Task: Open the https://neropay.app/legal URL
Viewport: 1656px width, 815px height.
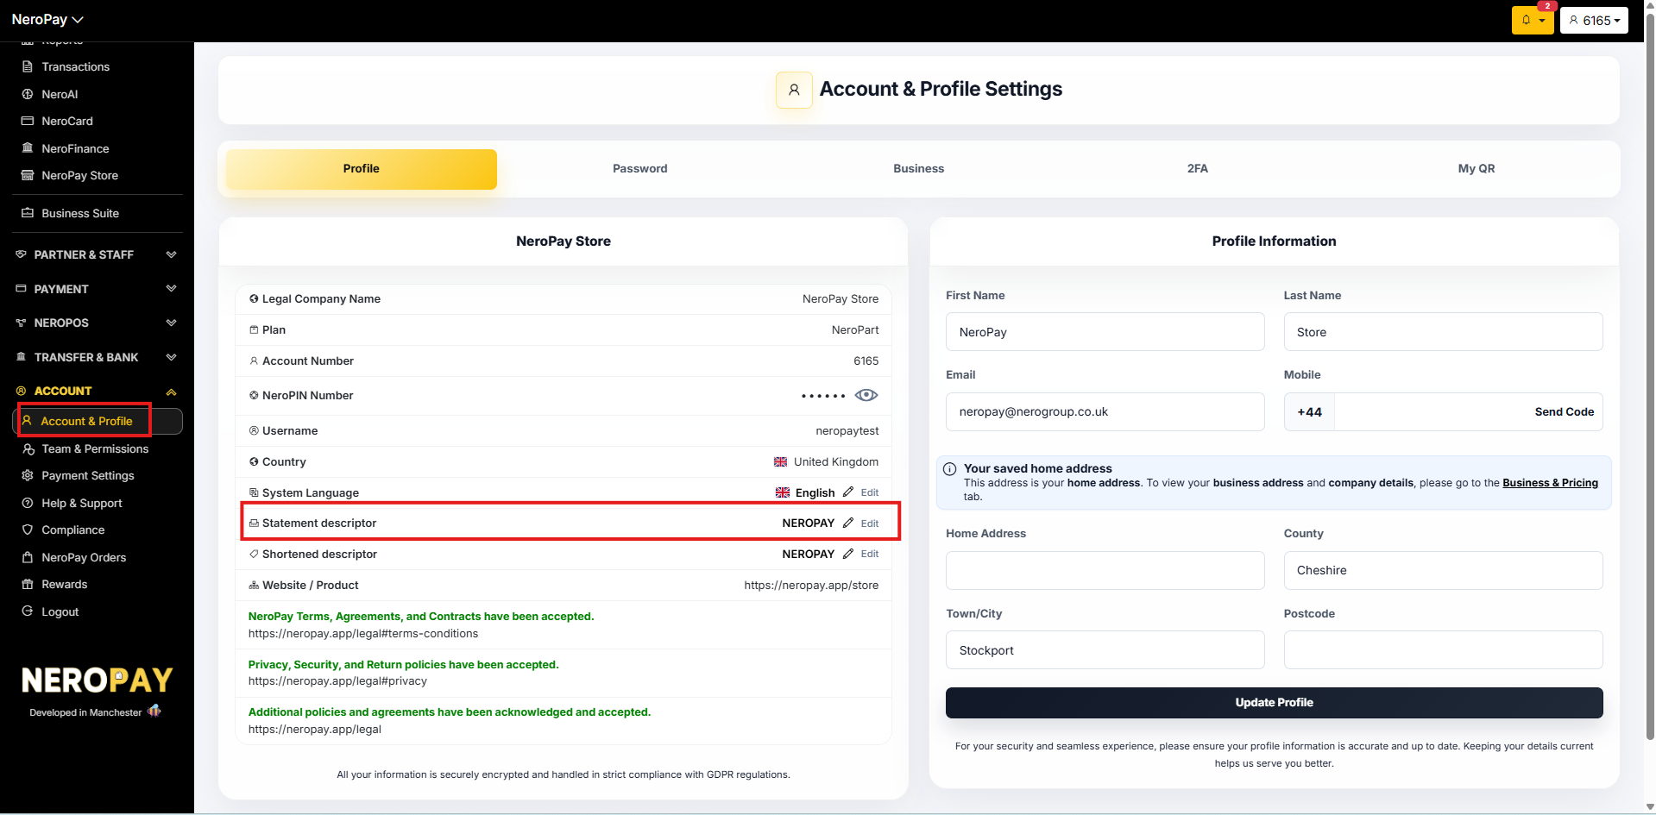Action: pyautogui.click(x=315, y=730)
